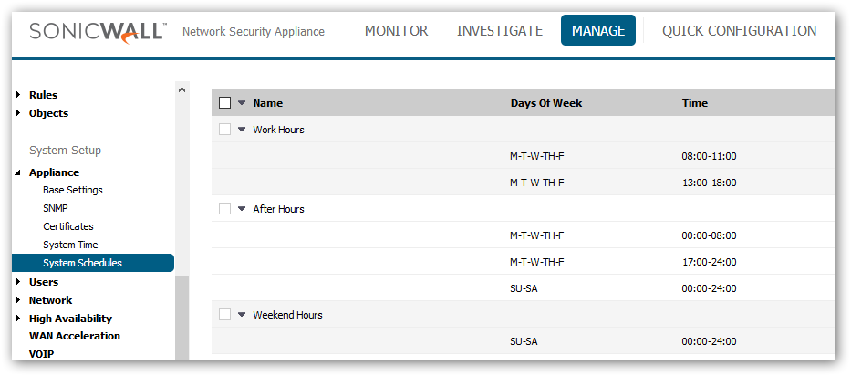Open the MONITOR tab
Image resolution: width=851 pixels, height=376 pixels.
[396, 31]
